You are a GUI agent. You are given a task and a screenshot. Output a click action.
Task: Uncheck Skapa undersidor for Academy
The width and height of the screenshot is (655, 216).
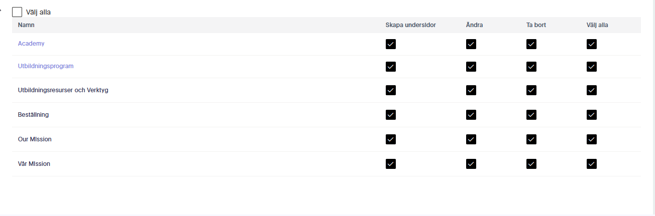pyautogui.click(x=391, y=44)
